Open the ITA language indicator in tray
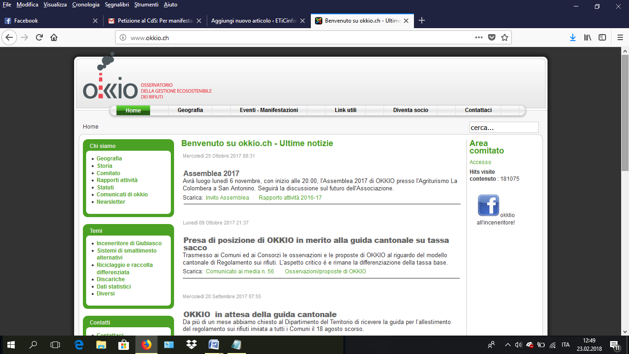This screenshot has width=629, height=354. coord(565,345)
